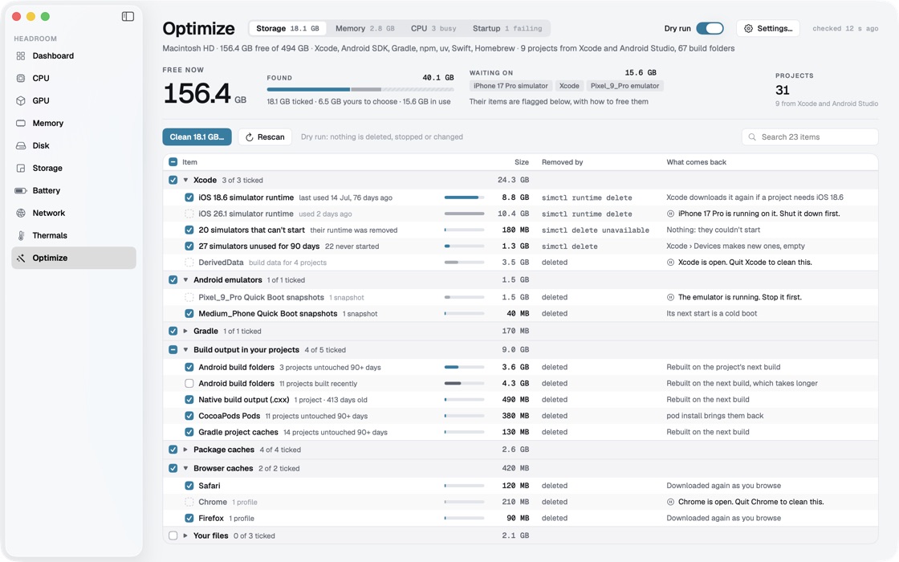Click the gear icon in Settings button
The width and height of the screenshot is (899, 562).
point(748,28)
